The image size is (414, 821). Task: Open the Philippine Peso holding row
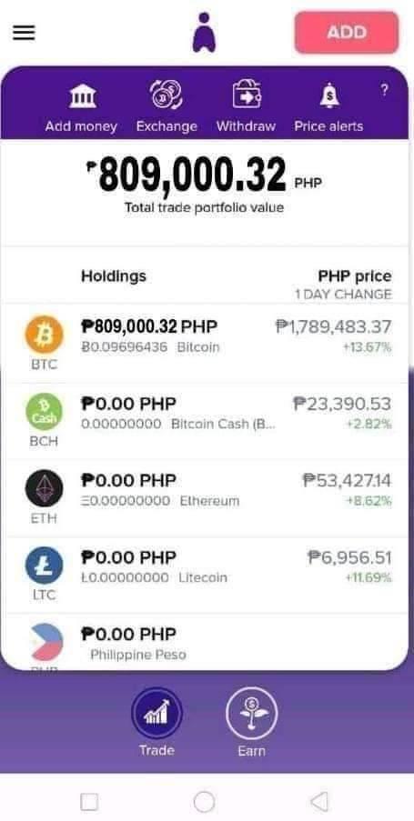click(x=205, y=643)
